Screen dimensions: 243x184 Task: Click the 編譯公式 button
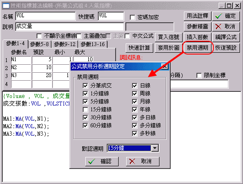(x=226, y=37)
